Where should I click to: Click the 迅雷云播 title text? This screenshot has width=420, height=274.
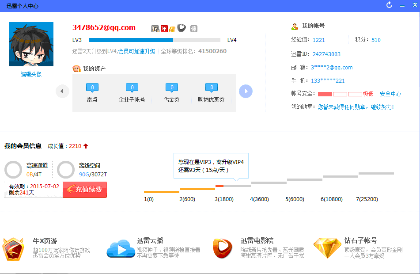click(x=150, y=240)
